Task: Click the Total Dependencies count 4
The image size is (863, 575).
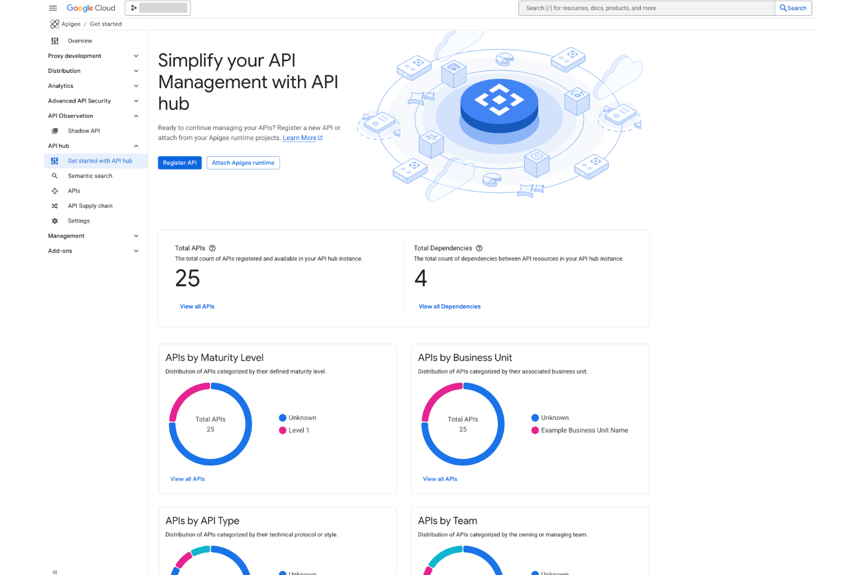Action: (x=420, y=278)
